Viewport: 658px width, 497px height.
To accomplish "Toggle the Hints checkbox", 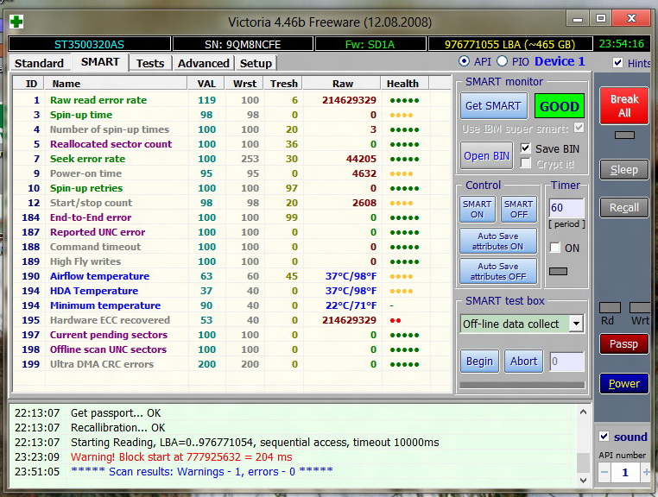I will [x=617, y=63].
